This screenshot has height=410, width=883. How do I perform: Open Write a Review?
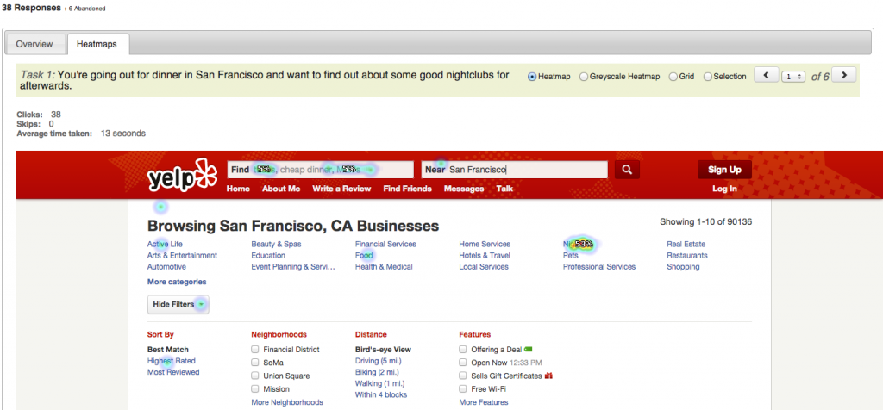[341, 189]
